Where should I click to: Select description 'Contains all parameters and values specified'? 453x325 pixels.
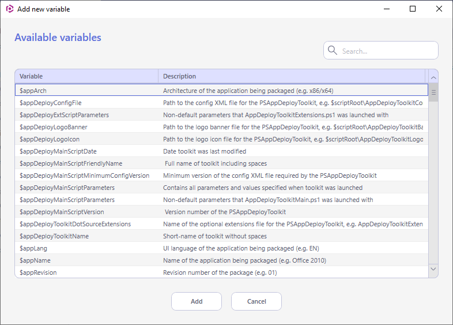coord(263,188)
